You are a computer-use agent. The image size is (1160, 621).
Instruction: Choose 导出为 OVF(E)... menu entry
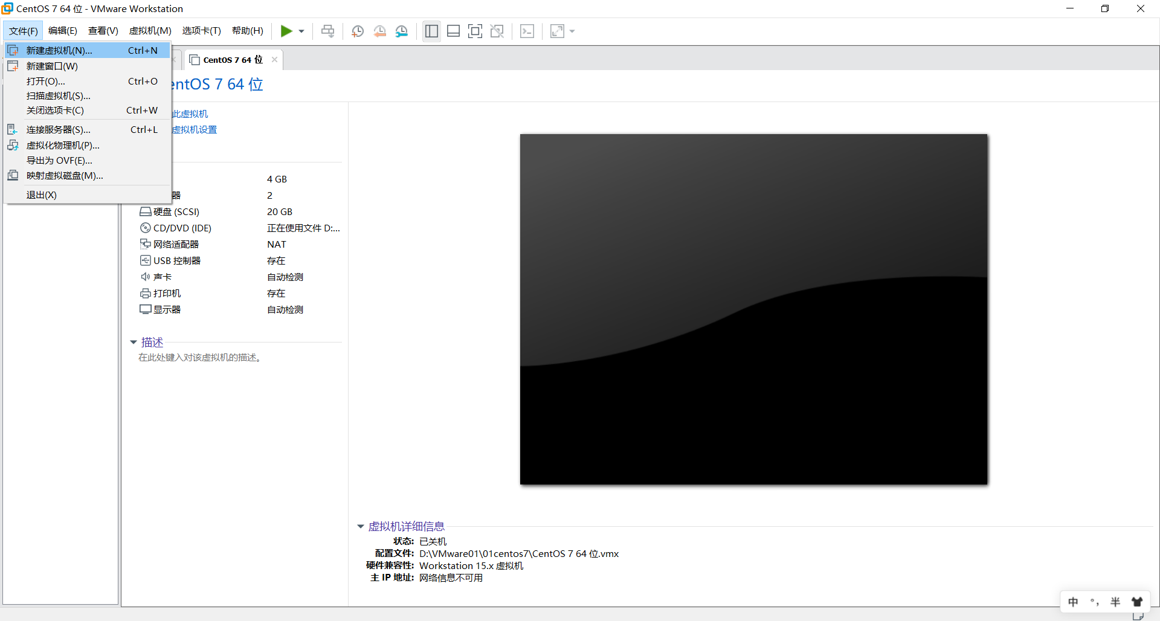(88, 160)
